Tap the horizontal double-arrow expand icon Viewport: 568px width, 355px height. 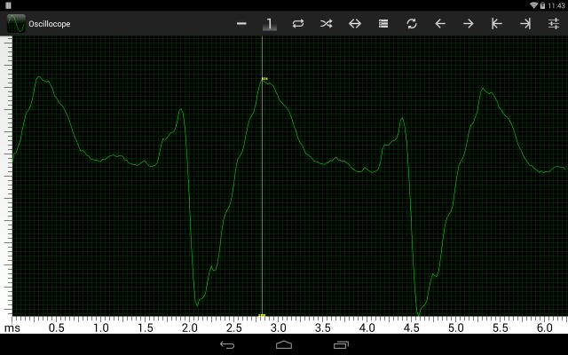pos(355,24)
